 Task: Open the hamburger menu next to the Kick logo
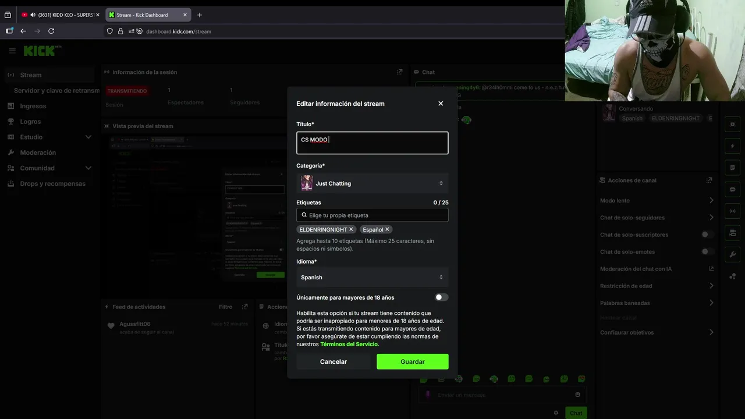(x=12, y=51)
